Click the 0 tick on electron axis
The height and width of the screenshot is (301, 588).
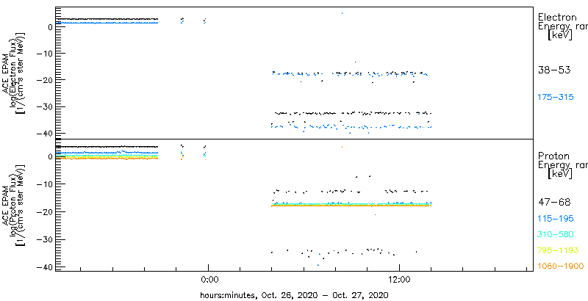[49, 26]
